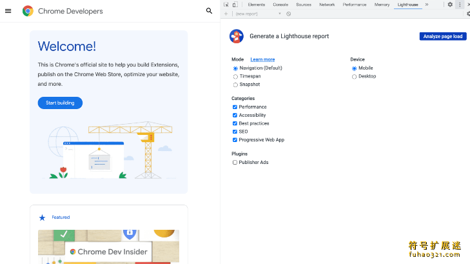470x264 pixels.
Task: Expand more DevTools tabs chevron
Action: [x=426, y=5]
